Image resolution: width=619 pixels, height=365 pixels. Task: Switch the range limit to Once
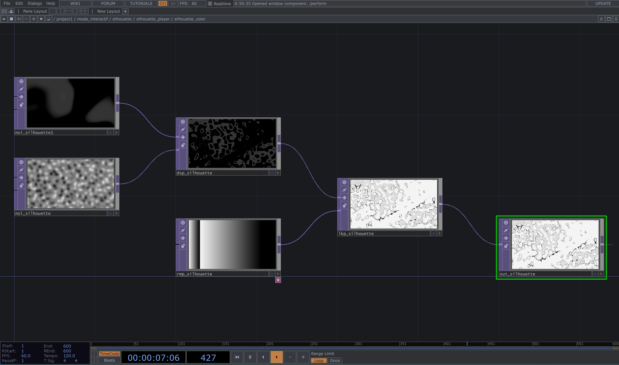(335, 360)
